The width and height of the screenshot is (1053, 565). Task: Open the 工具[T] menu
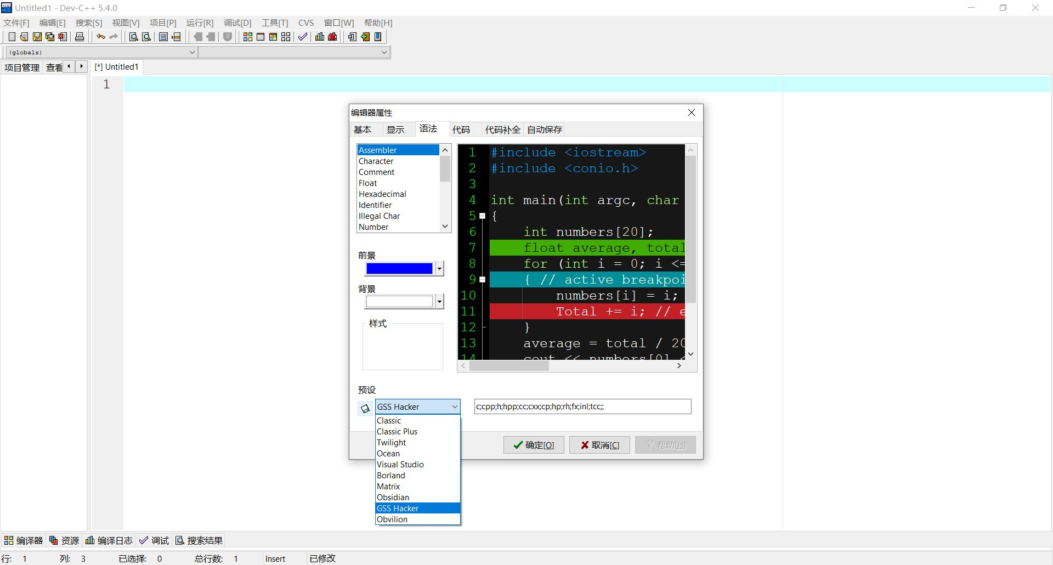click(275, 22)
